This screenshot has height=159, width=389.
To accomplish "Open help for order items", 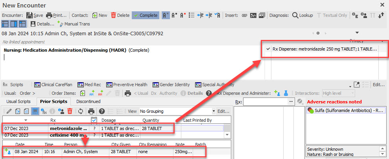I will [x=209, y=93].
